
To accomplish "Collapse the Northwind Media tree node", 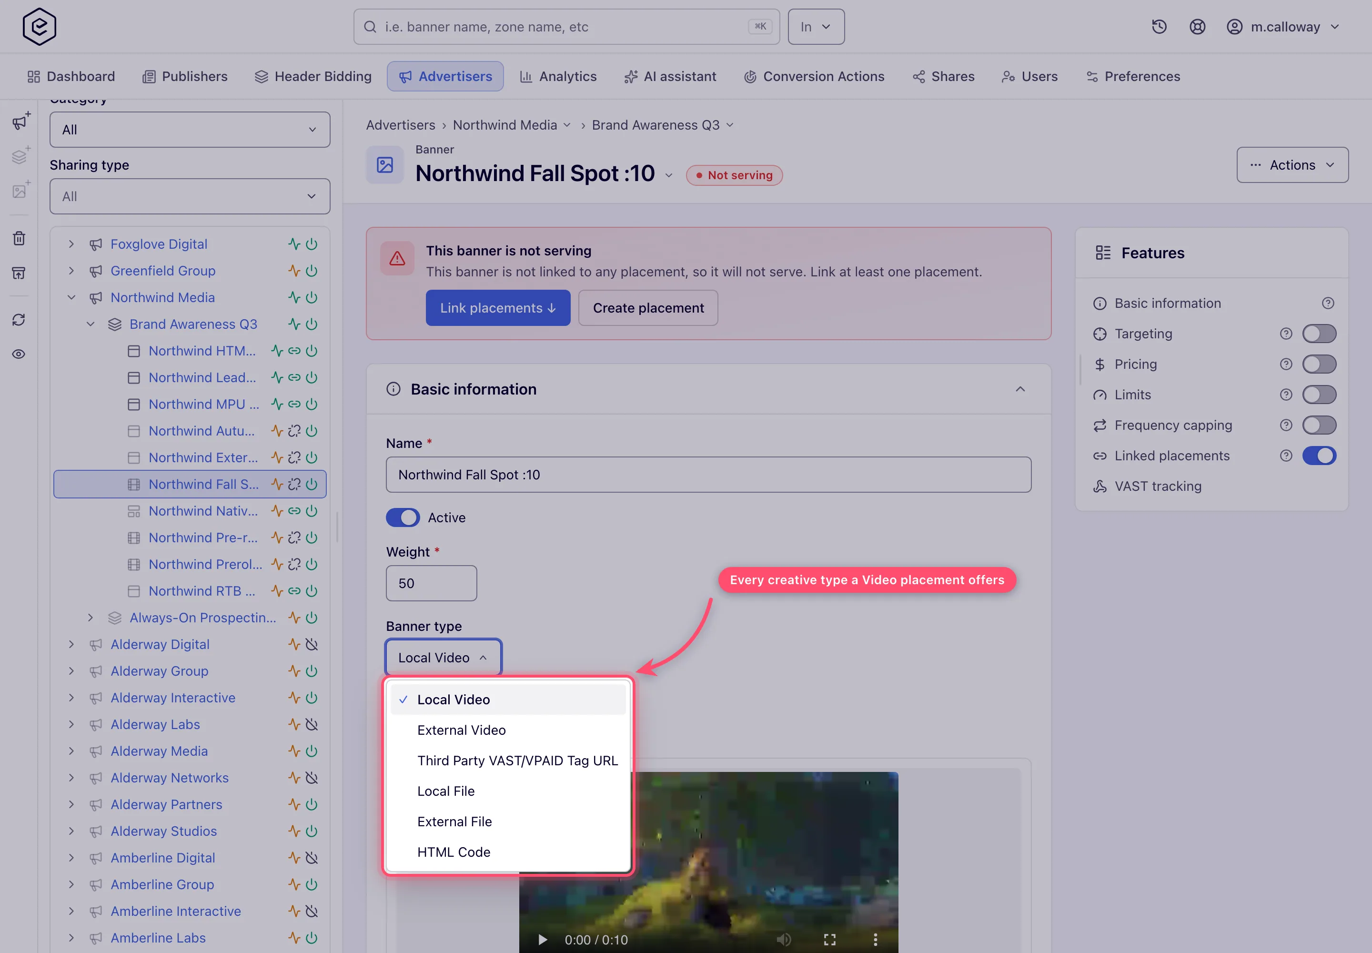I will click(x=71, y=297).
